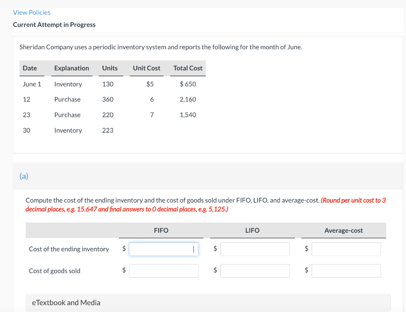Click the Average-cost cost of goods sold field
Image resolution: width=406 pixels, height=312 pixels.
pos(346,271)
